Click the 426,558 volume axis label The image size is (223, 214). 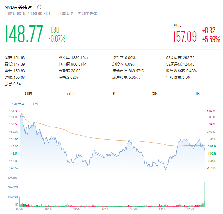[x=13, y=178]
